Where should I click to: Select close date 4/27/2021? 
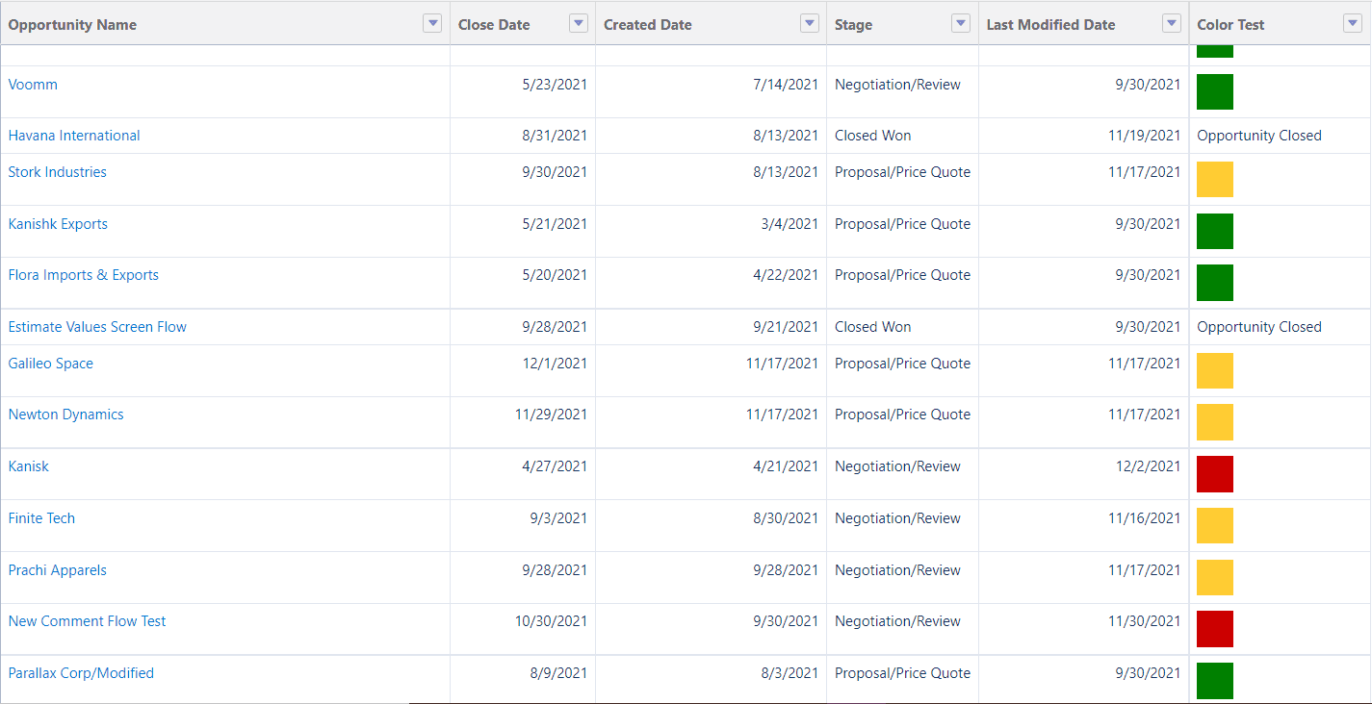point(555,466)
